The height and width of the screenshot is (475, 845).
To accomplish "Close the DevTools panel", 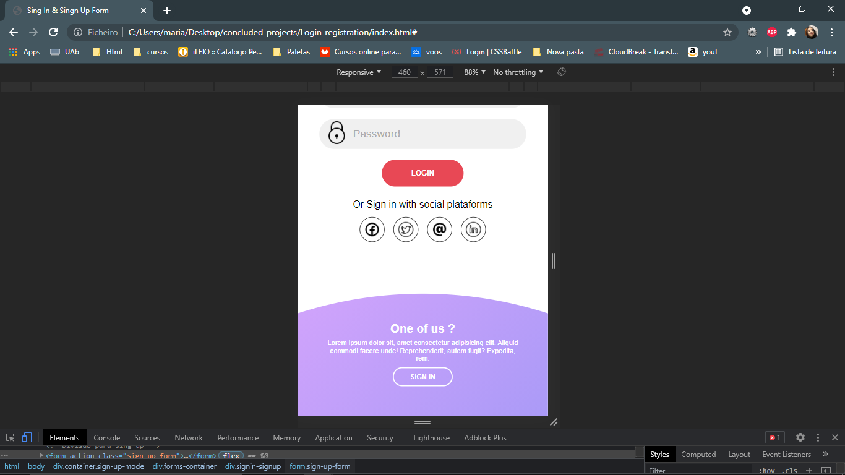I will [834, 437].
